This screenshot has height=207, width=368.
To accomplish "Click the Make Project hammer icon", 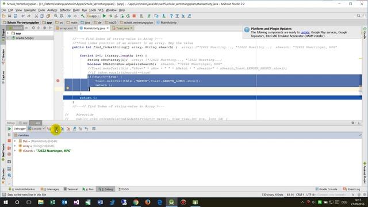I will 83,16.
